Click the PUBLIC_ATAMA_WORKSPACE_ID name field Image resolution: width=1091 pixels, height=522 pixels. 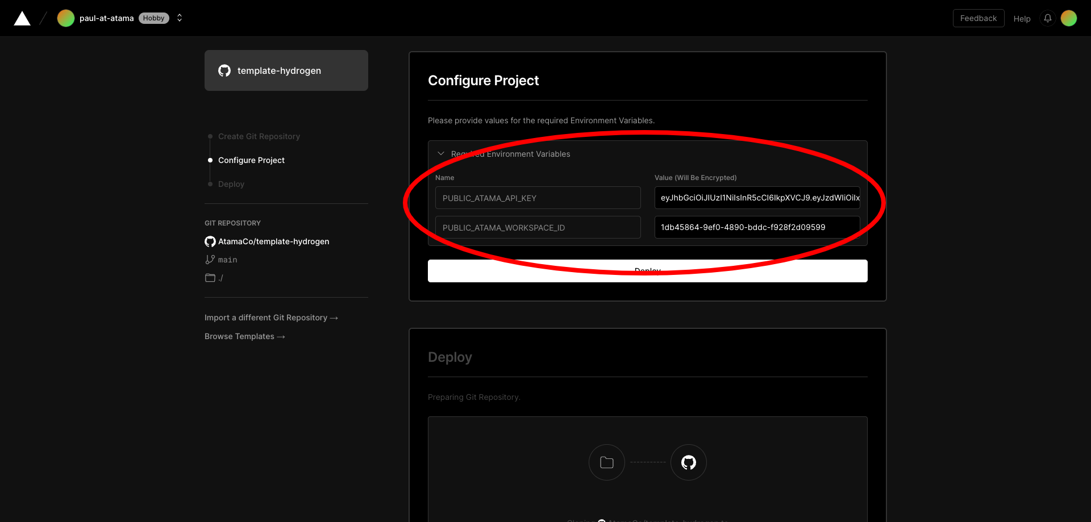pyautogui.click(x=538, y=227)
